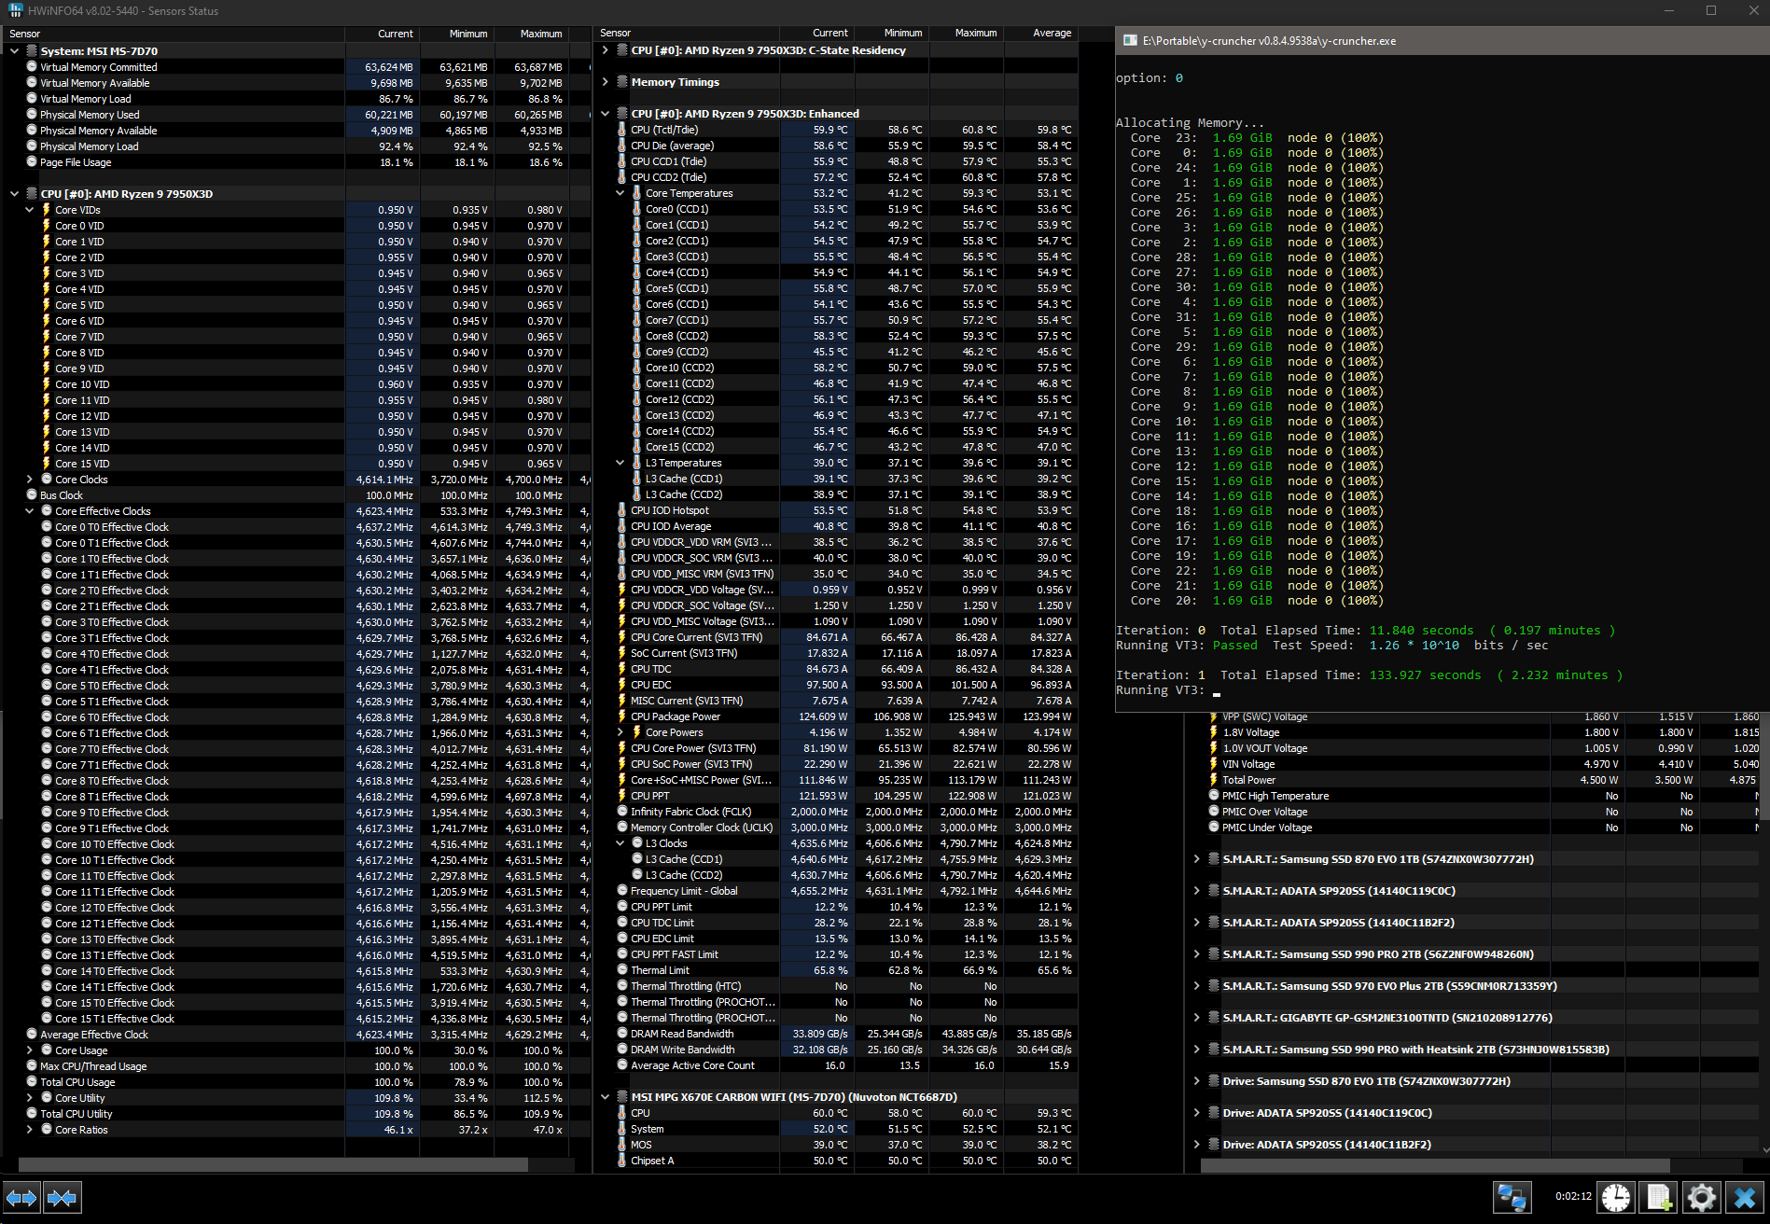Select the Total CPU Usage row
Screen dimensions: 1770x1224
tap(297, 1082)
